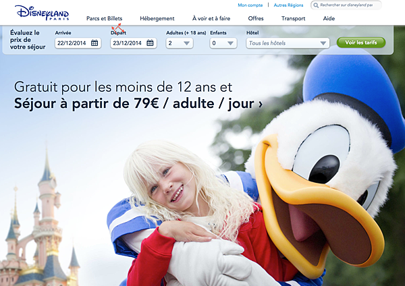Screen dimensions: 405x286
Task: Click the Hôtel field label
Action: [x=252, y=33]
